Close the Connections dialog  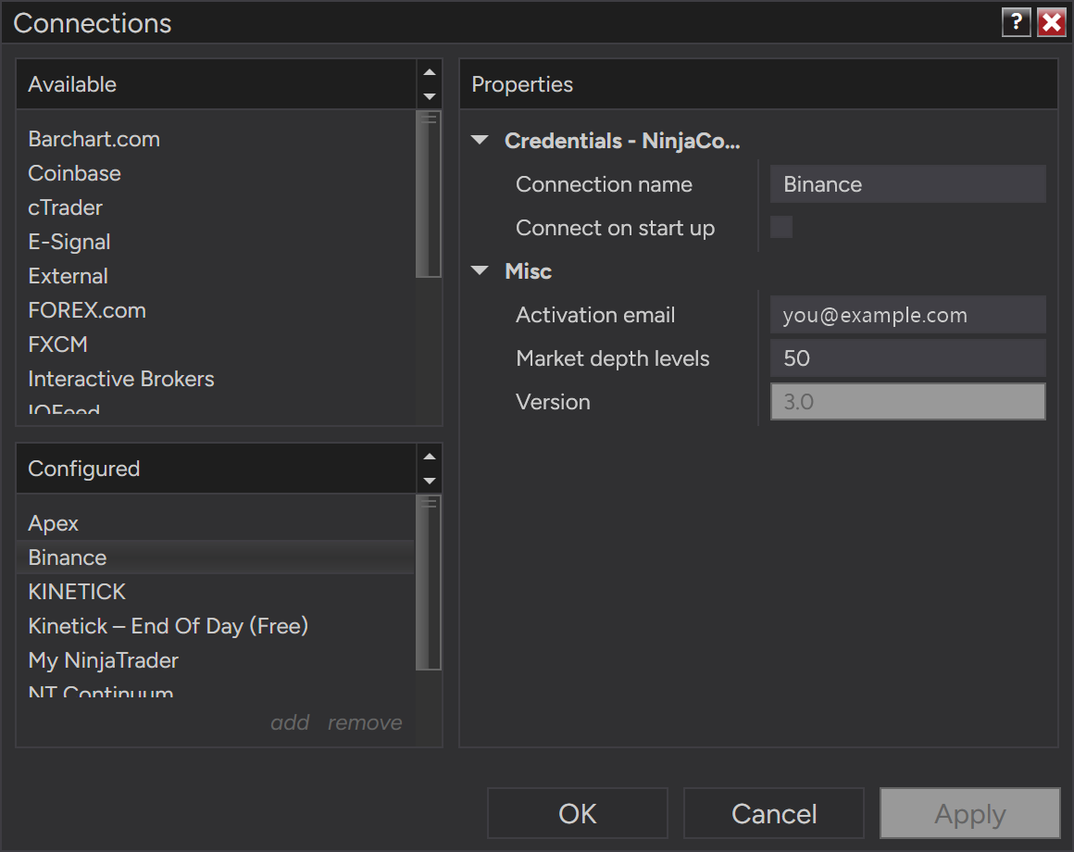[x=1052, y=22]
